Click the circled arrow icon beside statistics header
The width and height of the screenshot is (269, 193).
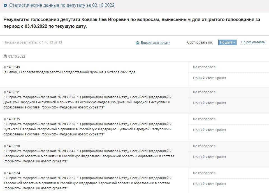[5, 5]
